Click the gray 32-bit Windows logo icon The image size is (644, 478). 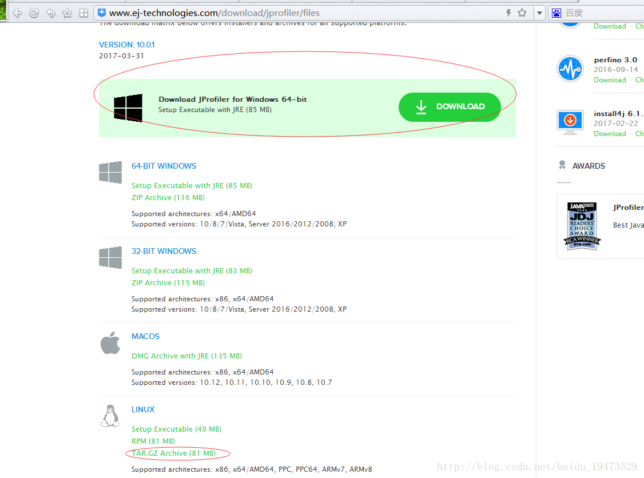coord(110,257)
